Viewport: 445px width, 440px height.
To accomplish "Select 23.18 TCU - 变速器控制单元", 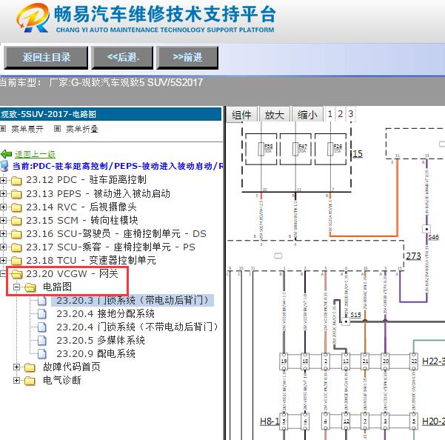I will click(x=91, y=260).
